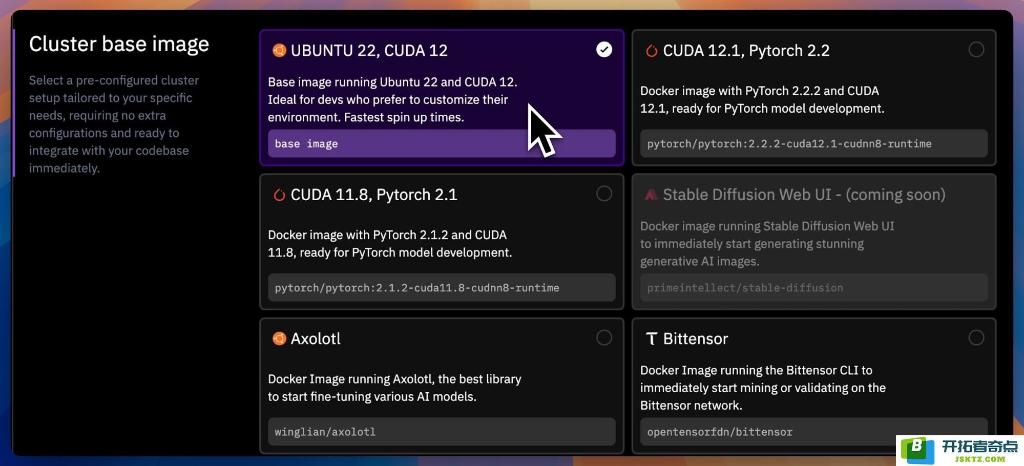Image resolution: width=1024 pixels, height=466 pixels.
Task: Select the Axolotl radio button
Action: [x=604, y=337]
